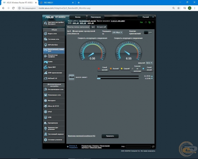Click the client's upload bandwidth bar
The width and height of the screenshot is (198, 159).
118,76
